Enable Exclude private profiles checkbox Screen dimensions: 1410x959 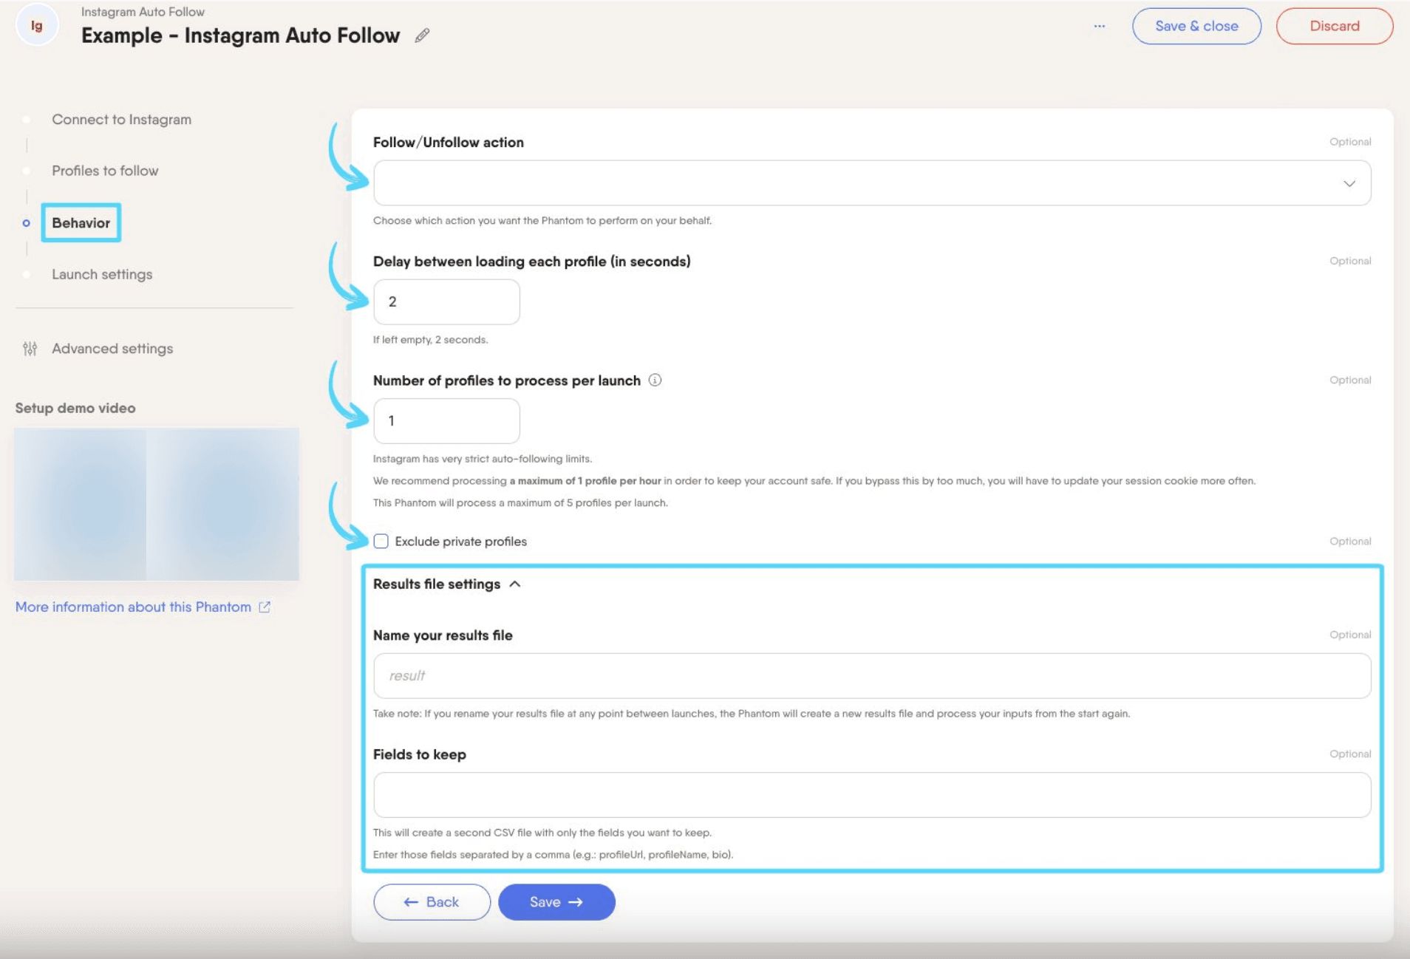381,541
